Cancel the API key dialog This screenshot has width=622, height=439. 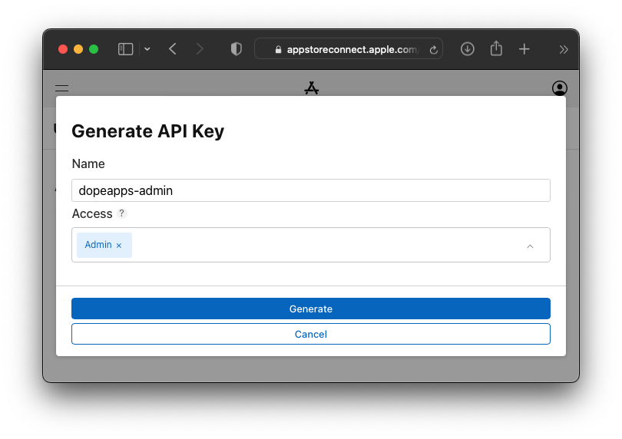(311, 334)
